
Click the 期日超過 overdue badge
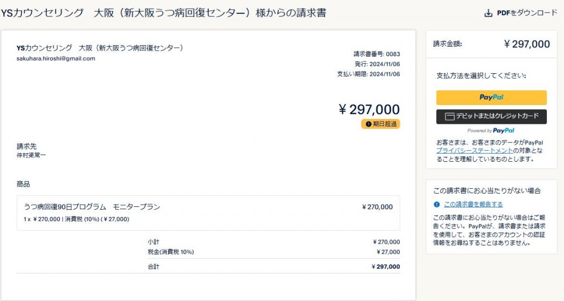click(x=381, y=124)
